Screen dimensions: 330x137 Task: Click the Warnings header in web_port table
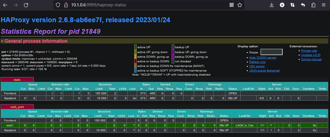(x=207, y=111)
